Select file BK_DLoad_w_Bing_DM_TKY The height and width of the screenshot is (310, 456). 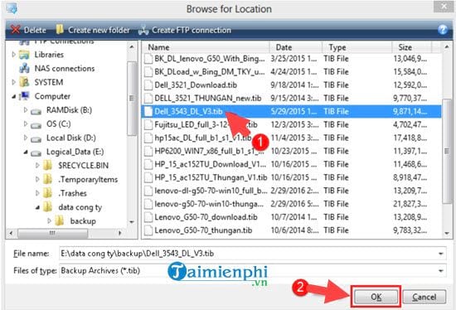292,72
